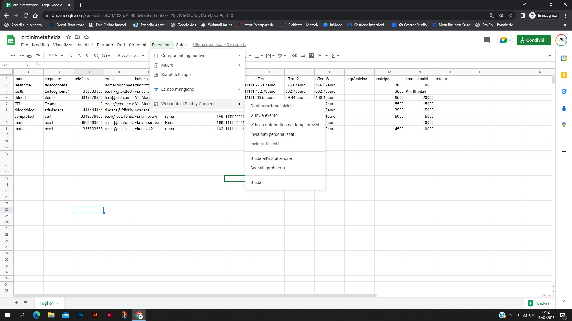Viewport: 572px width, 321px height.
Task: Select column M header
Action: coord(389,72)
